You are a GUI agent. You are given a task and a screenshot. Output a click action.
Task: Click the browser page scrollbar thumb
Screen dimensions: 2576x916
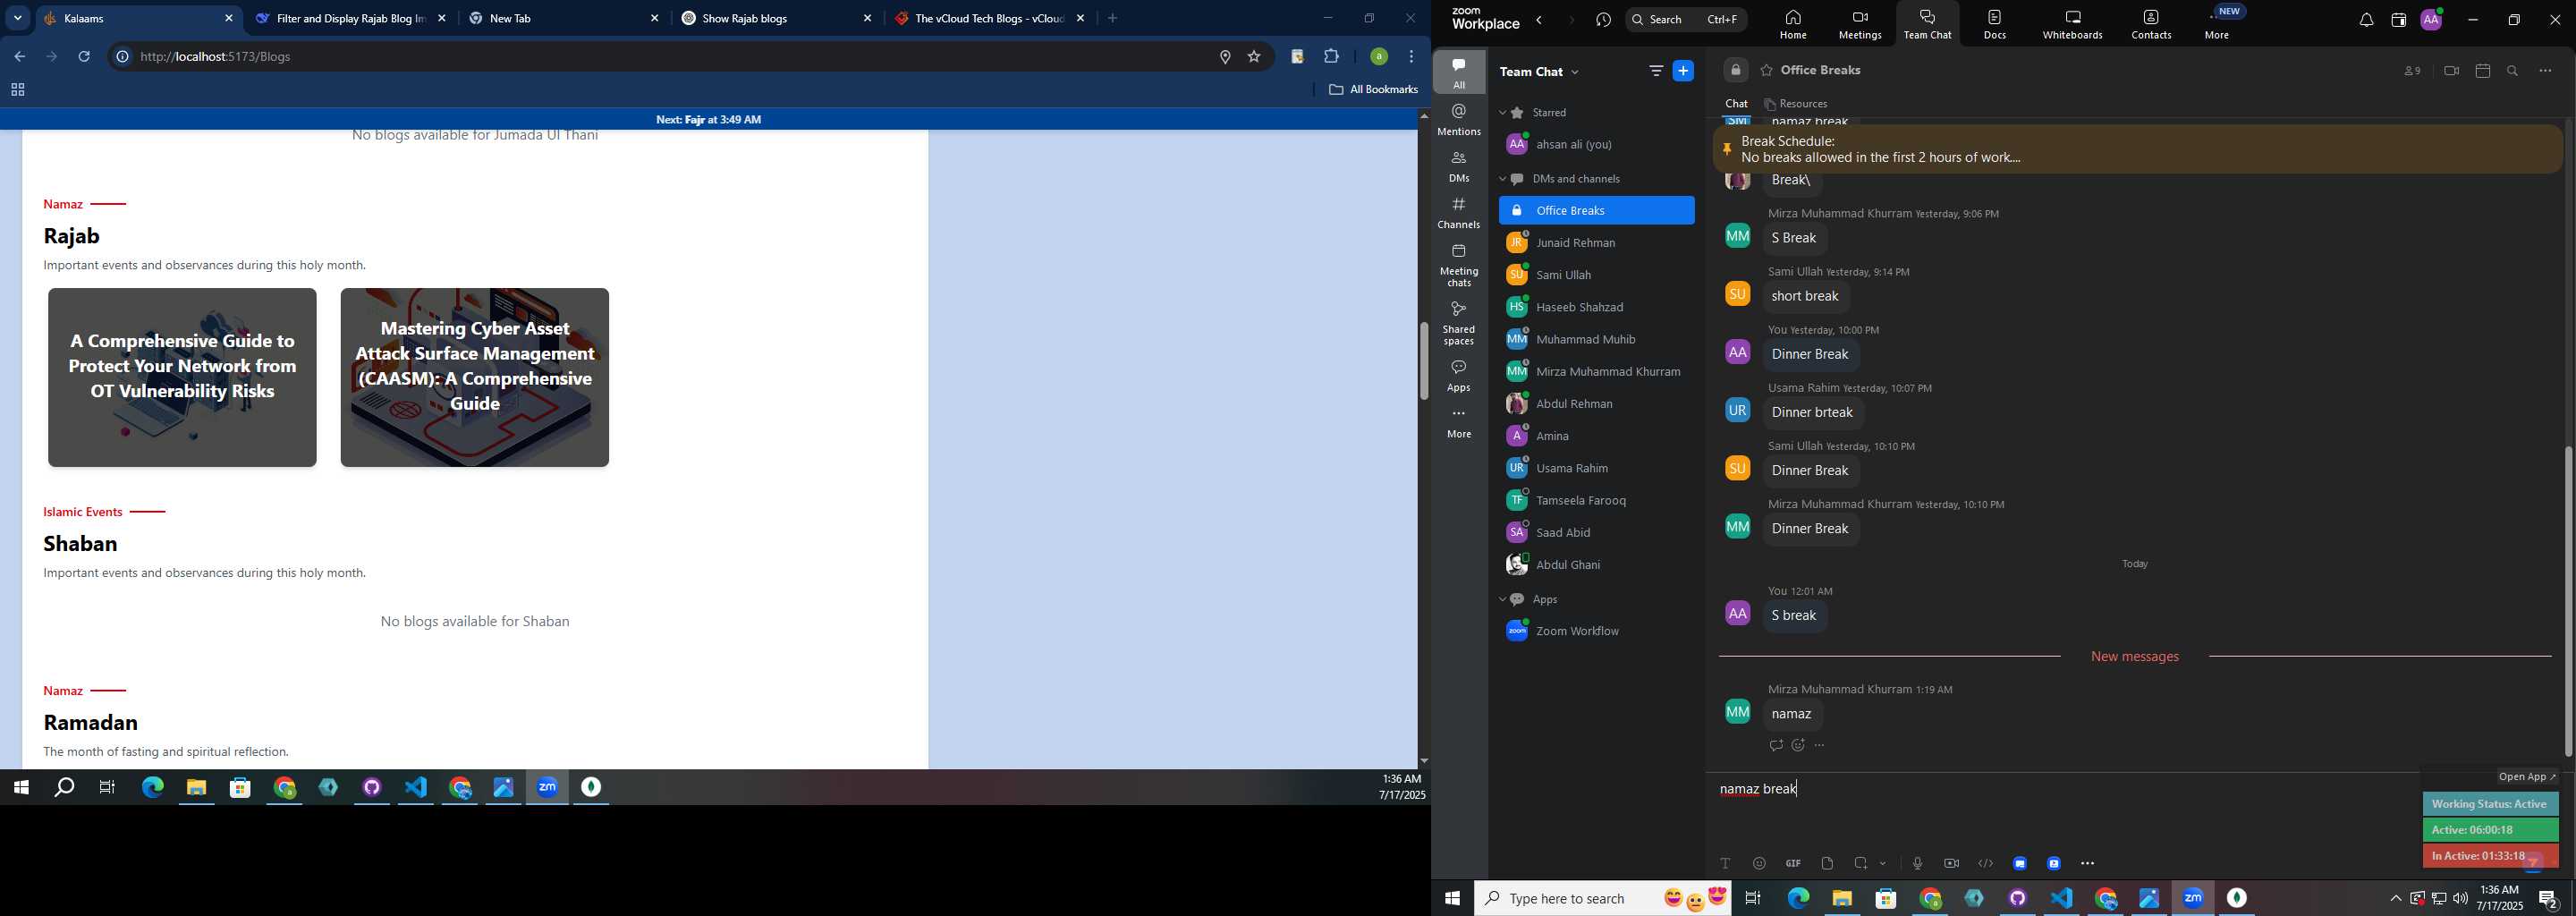(1424, 361)
